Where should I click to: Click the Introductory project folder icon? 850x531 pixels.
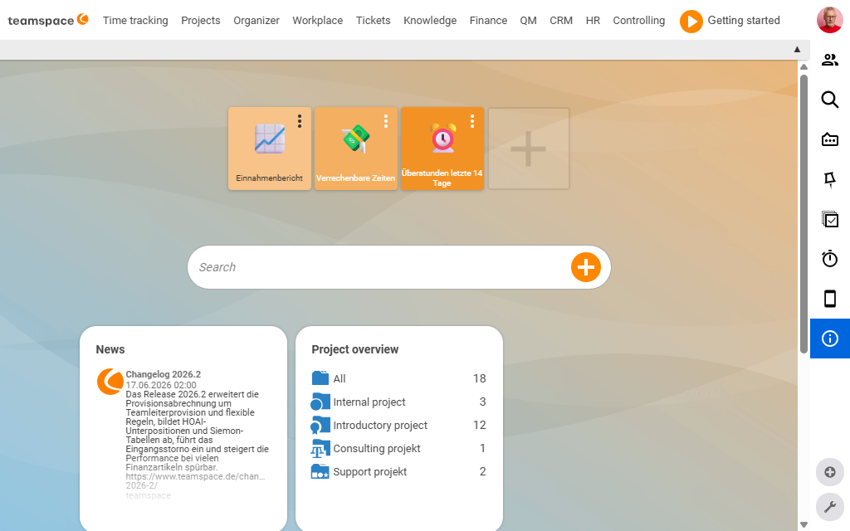point(320,426)
